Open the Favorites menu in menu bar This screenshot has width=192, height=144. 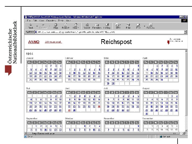click(x=51, y=21)
